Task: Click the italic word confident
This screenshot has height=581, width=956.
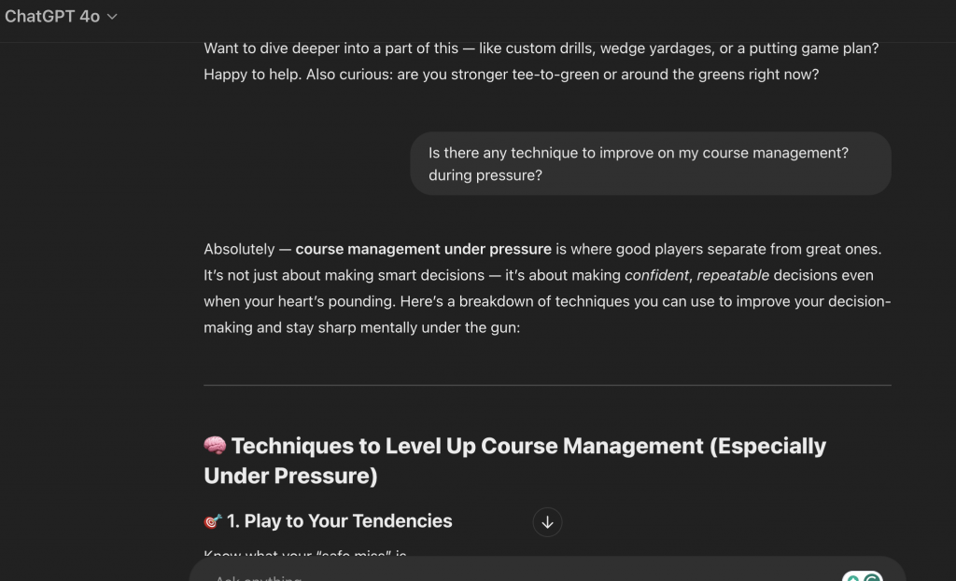Action: [x=656, y=275]
